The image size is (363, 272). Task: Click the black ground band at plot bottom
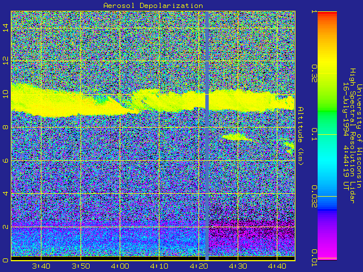pos(153,258)
